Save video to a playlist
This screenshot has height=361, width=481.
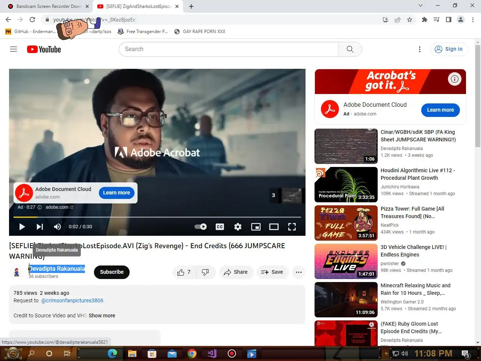(272, 272)
